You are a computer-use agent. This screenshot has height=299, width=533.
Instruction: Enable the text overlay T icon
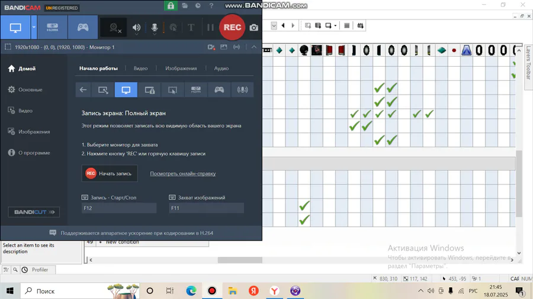(x=191, y=27)
